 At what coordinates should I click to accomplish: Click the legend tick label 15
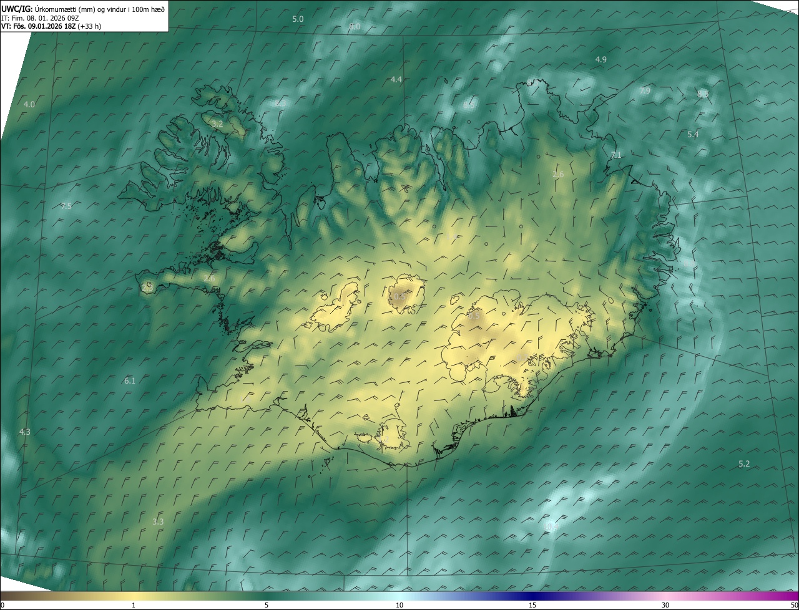tap(532, 606)
